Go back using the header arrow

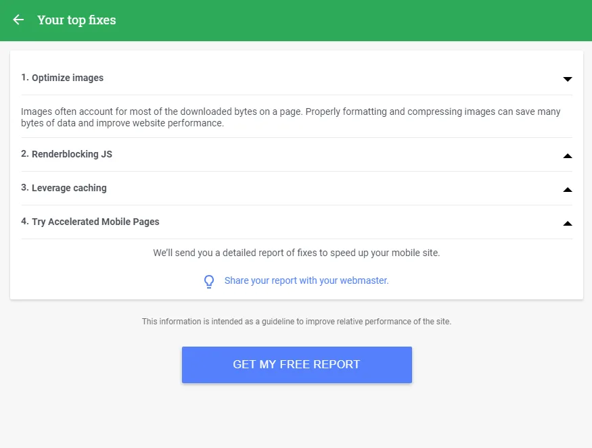tap(18, 20)
